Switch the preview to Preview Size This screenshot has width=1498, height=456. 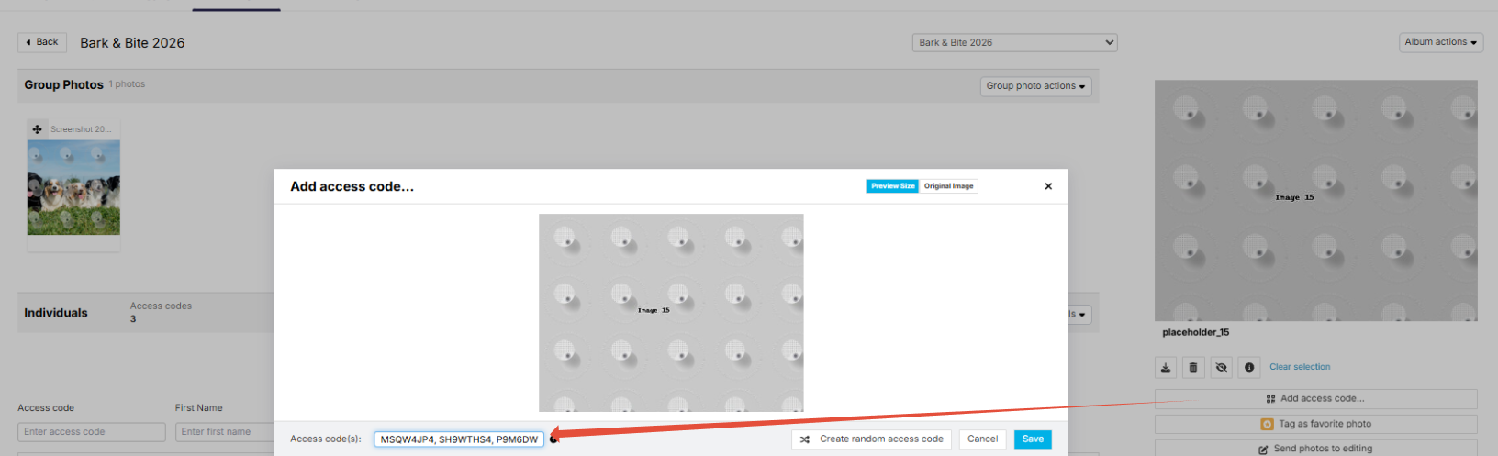(x=893, y=186)
